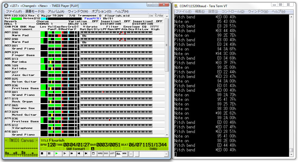Select channel A06 Kalimba
Image resolution: width=298 pixels, height=162 pixels.
coord(22,67)
